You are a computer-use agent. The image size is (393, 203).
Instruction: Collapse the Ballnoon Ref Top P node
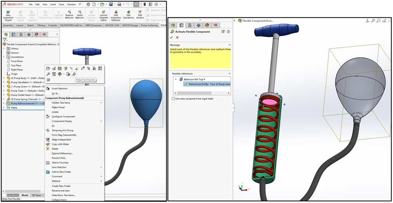pyautogui.click(x=176, y=79)
